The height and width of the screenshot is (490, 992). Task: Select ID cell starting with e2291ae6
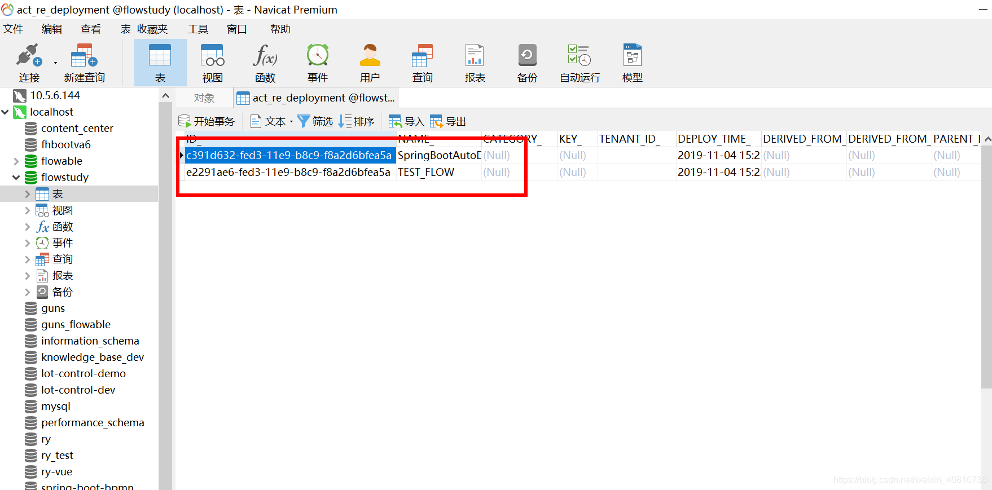[291, 172]
